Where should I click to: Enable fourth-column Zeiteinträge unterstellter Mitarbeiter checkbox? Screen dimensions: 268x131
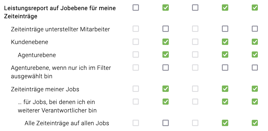(225, 29)
